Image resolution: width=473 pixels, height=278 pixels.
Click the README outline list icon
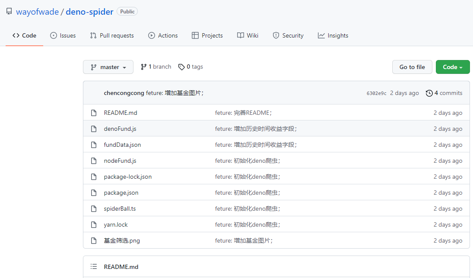pyautogui.click(x=94, y=266)
